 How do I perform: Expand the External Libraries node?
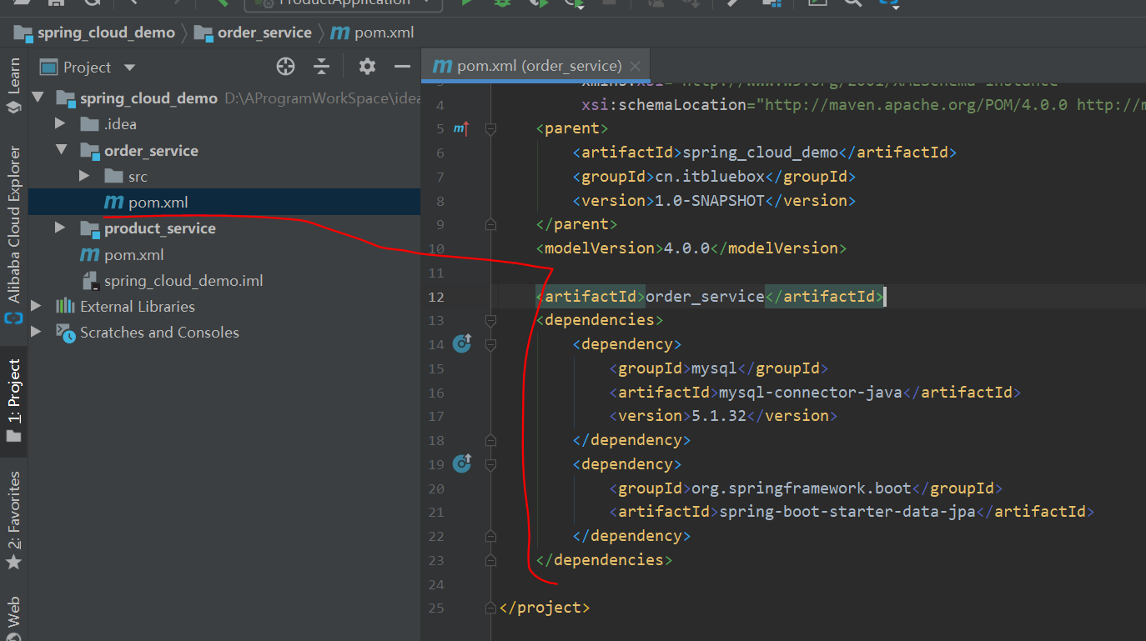point(36,307)
